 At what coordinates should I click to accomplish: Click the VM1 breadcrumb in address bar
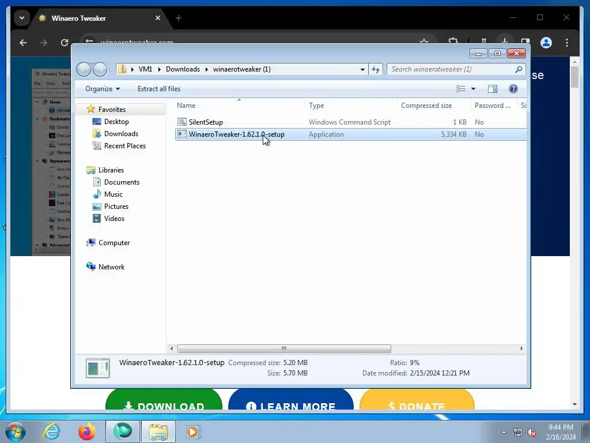pos(145,69)
